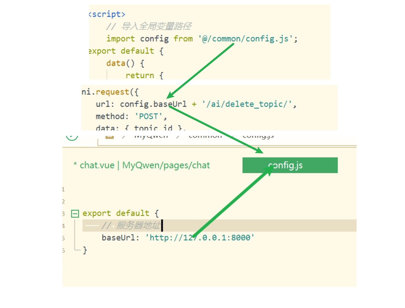Click the 导入全局变量路径 comment

point(156,26)
